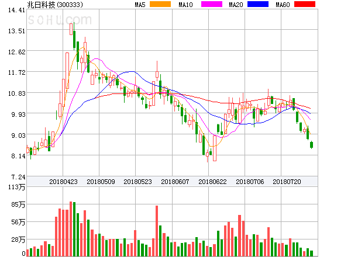Click the 10.83 price axis label

[16, 93]
